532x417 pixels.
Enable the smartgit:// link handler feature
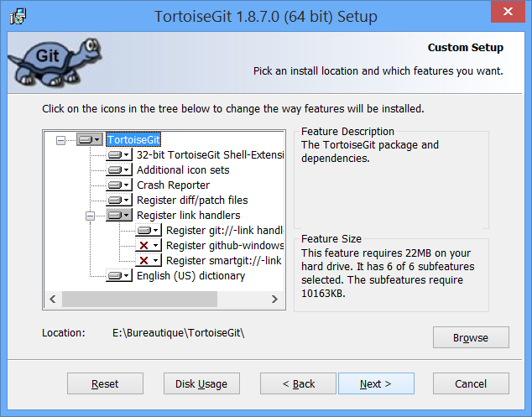click(x=149, y=261)
